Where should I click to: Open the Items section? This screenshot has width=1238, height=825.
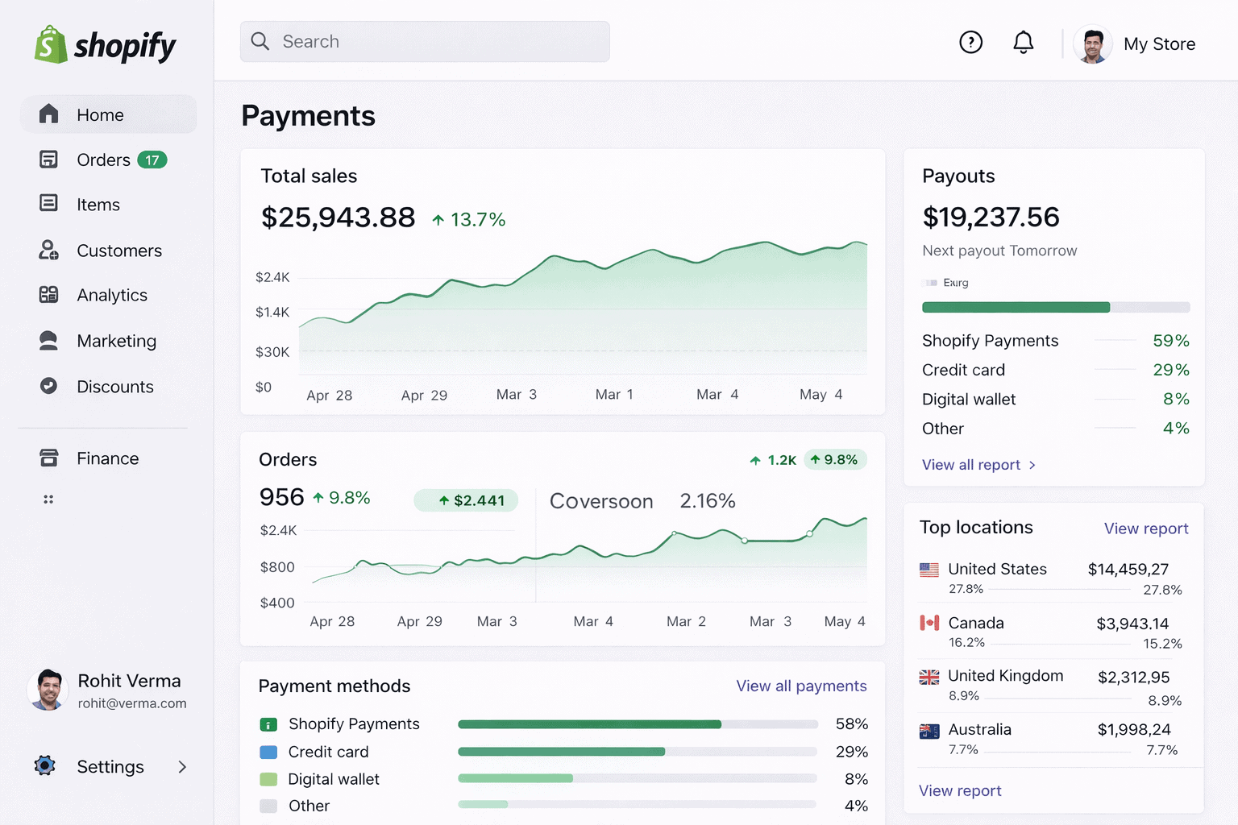pyautogui.click(x=48, y=204)
